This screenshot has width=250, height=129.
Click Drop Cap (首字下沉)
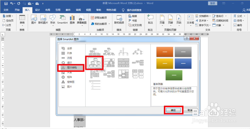click(203, 25)
